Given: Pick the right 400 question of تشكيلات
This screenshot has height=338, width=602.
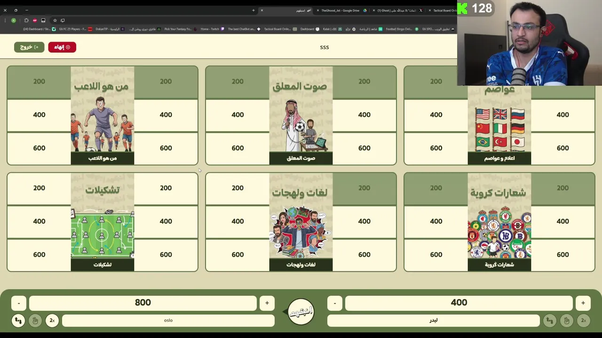Looking at the screenshot, I should 166,222.
